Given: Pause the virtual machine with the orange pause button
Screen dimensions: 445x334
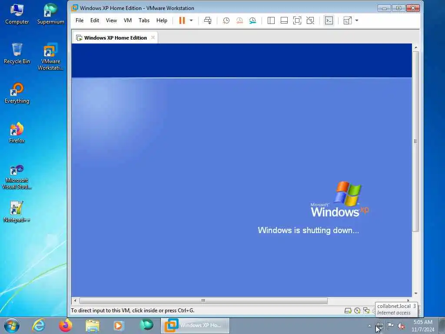Looking at the screenshot, I should [x=182, y=20].
